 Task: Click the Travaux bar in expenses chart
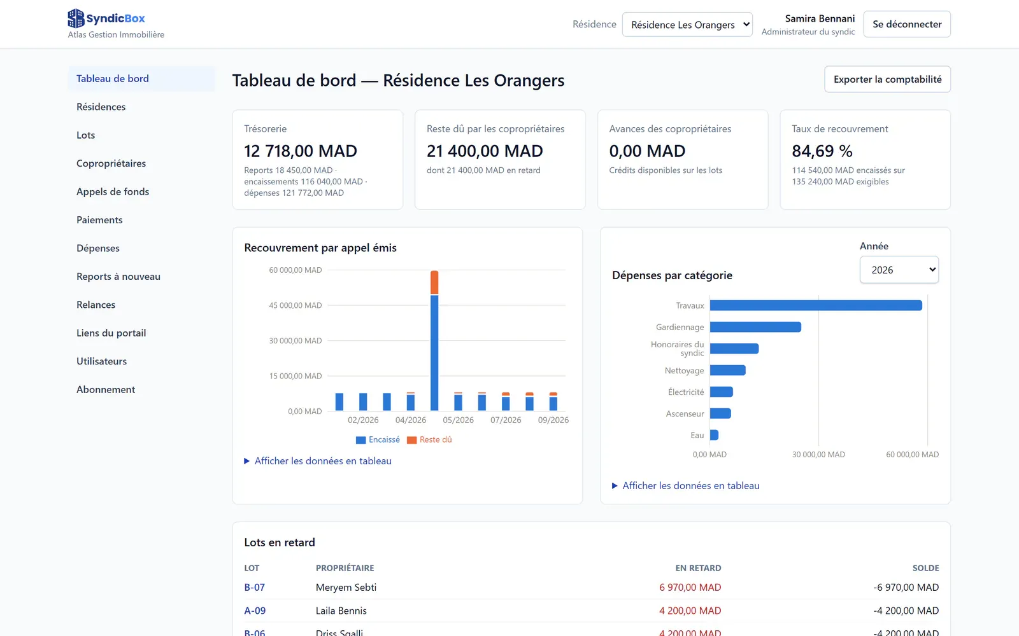point(816,305)
